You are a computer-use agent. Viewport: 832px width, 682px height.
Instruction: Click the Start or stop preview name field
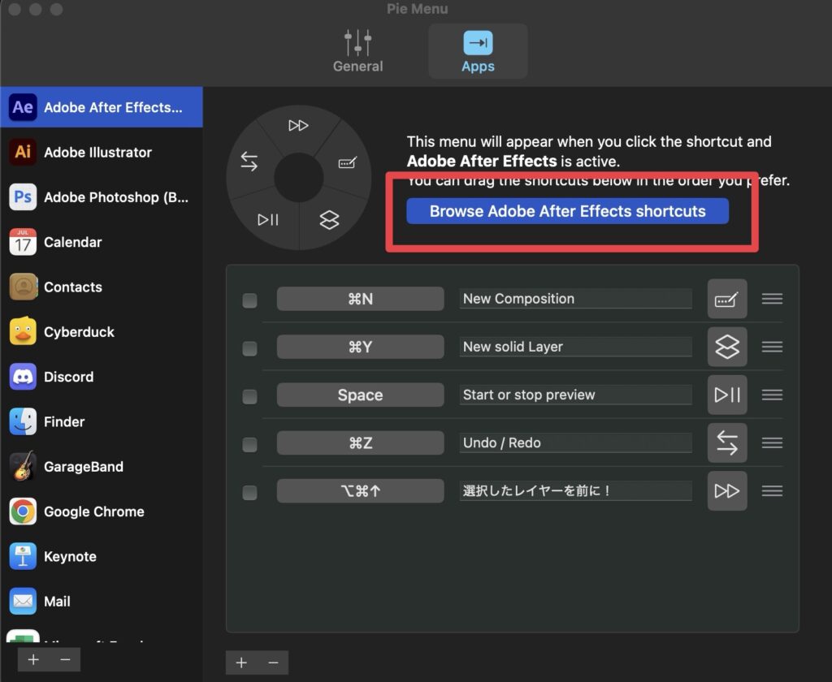(576, 395)
